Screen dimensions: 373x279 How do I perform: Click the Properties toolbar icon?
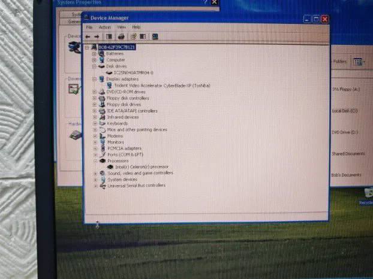coord(133,37)
